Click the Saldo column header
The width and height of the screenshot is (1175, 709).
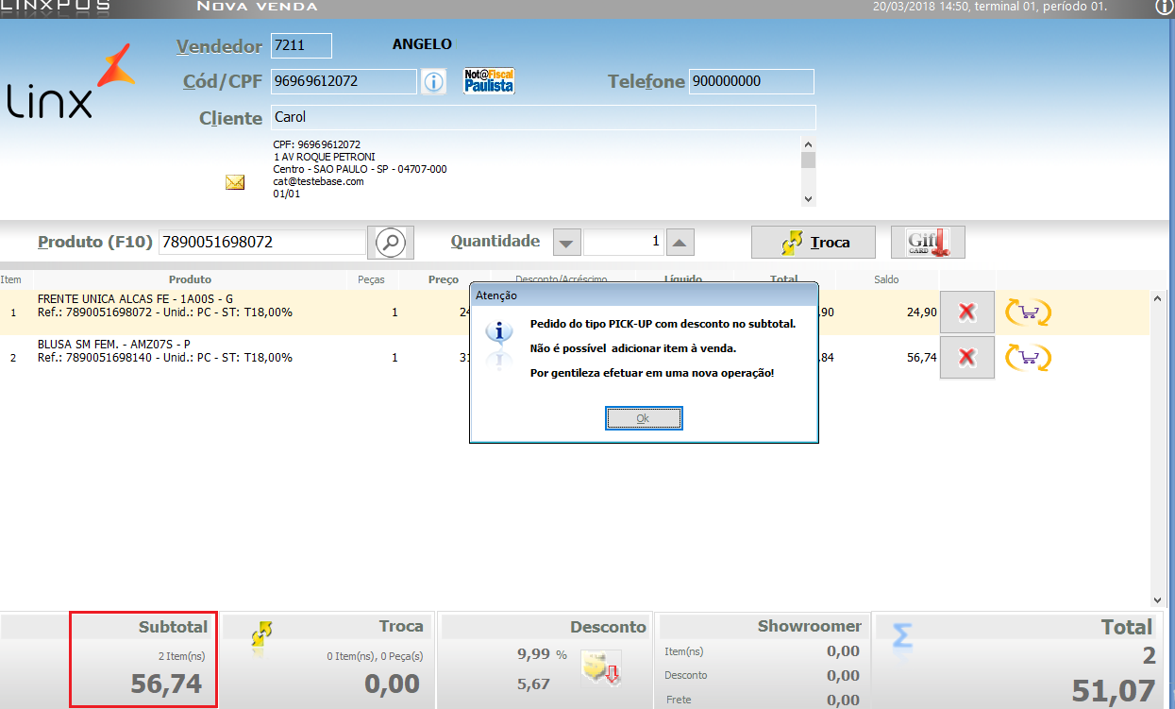[886, 280]
